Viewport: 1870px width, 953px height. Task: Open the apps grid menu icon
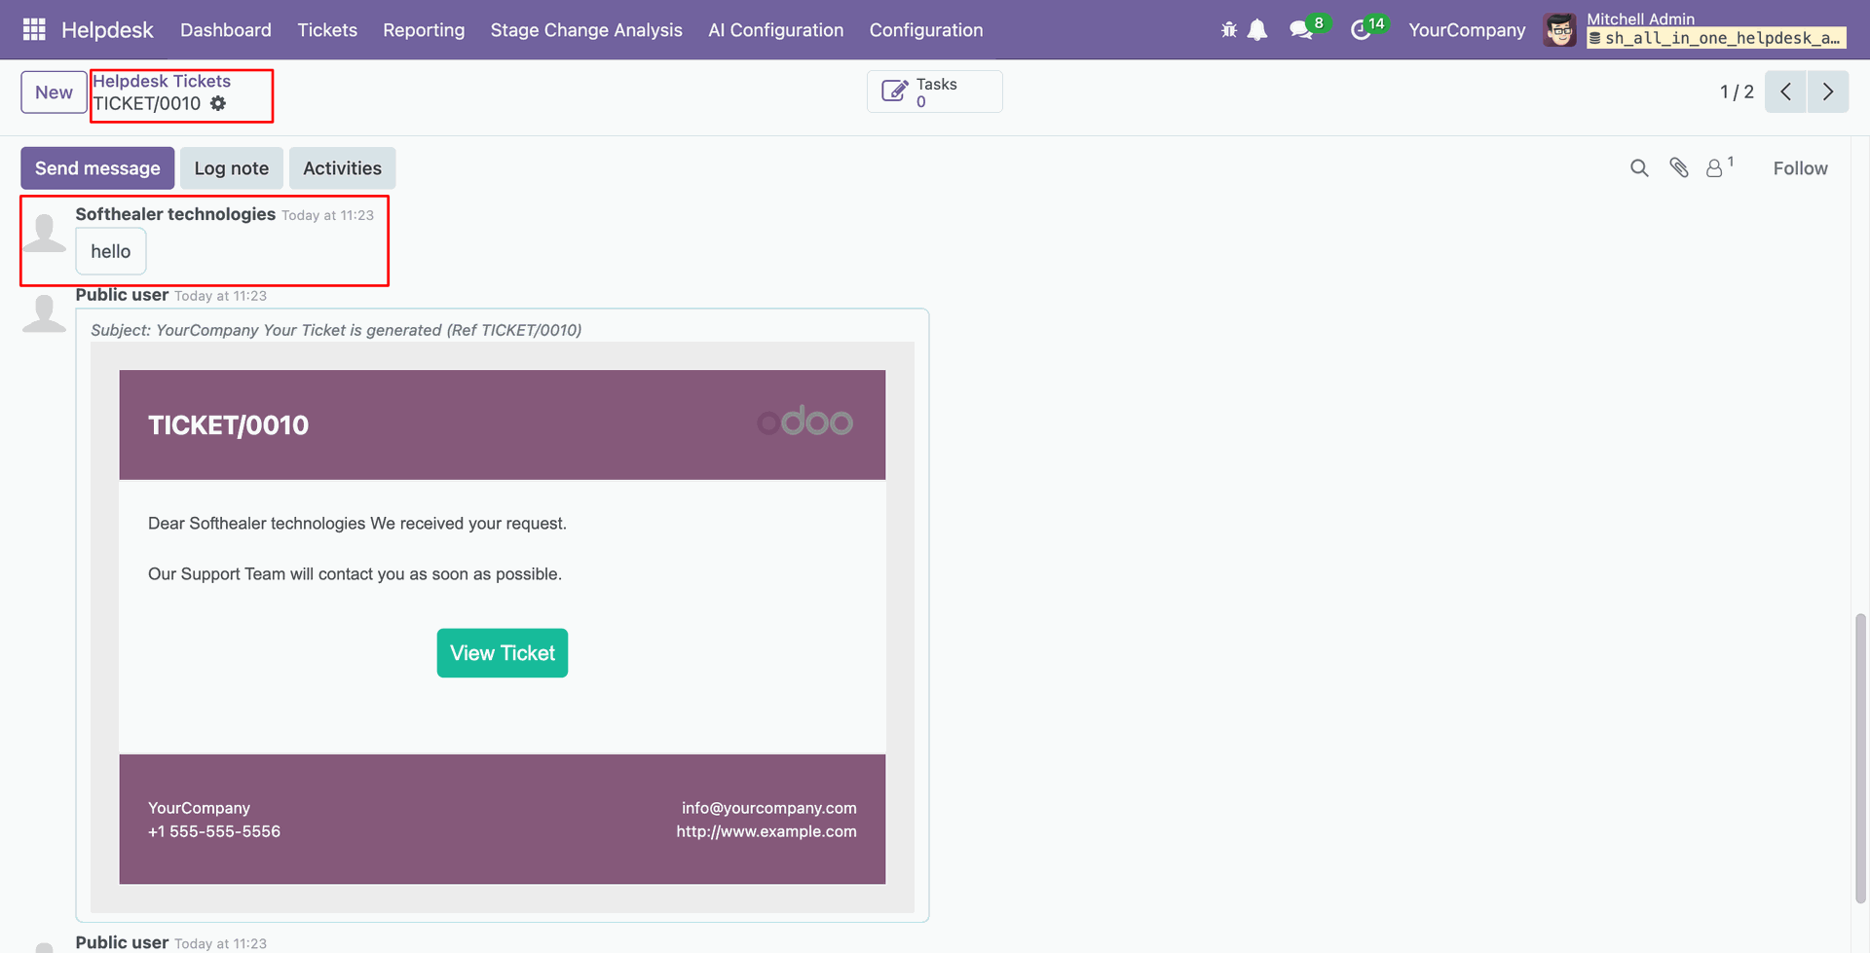[x=34, y=29]
